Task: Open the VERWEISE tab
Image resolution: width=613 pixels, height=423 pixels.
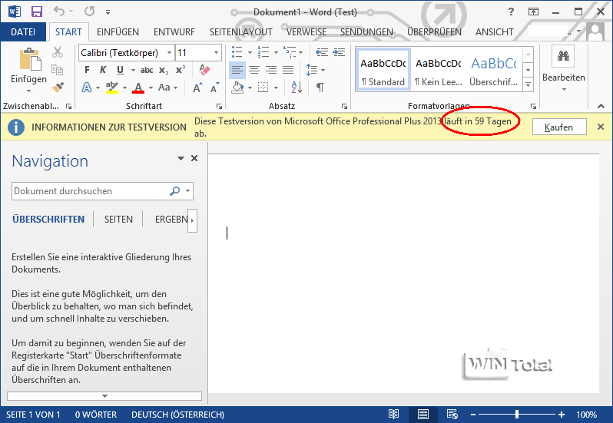Action: point(306,32)
